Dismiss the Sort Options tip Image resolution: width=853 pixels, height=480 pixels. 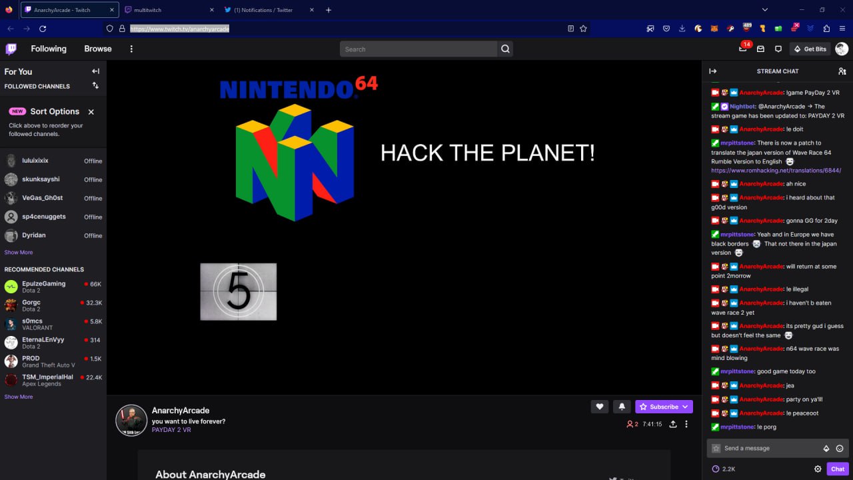(91, 112)
